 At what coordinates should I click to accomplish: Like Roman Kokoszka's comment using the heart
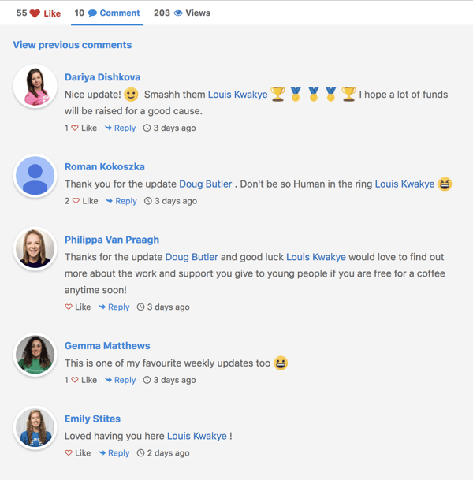coord(76,201)
